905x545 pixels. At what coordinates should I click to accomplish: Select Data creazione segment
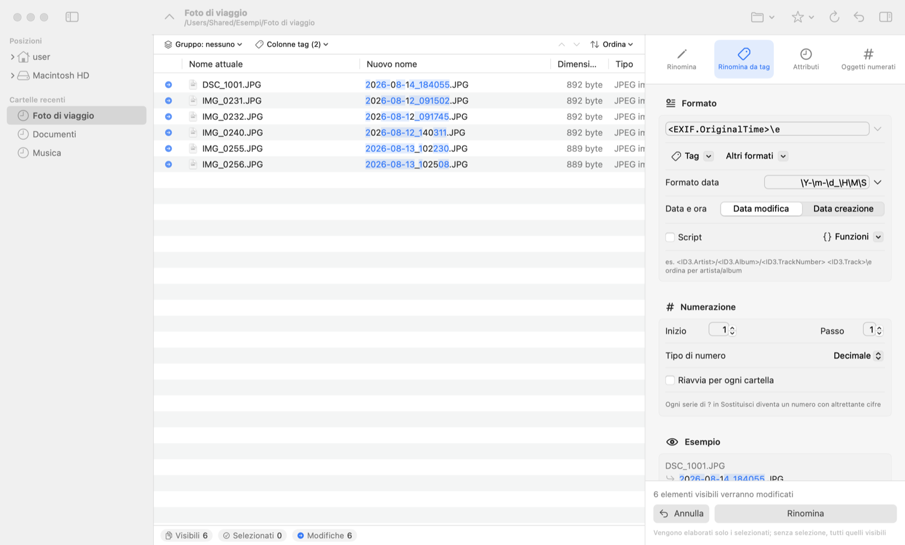coord(843,209)
